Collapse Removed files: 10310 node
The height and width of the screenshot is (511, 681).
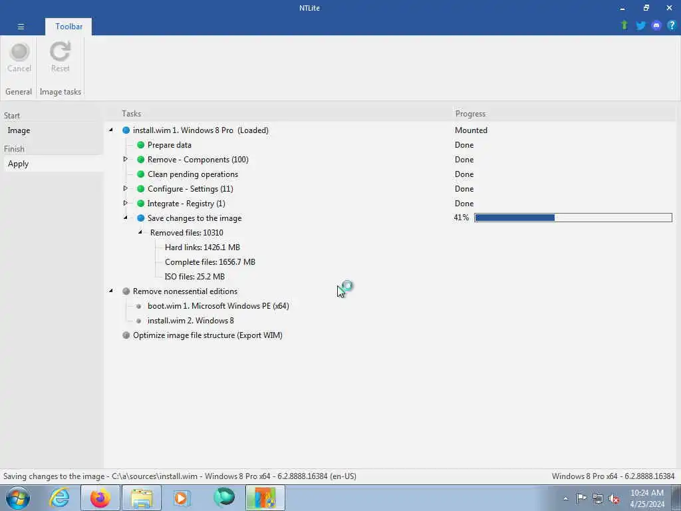pos(140,232)
